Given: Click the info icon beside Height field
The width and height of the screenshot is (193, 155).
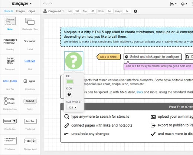Looking at the screenshot, I should (135, 11).
